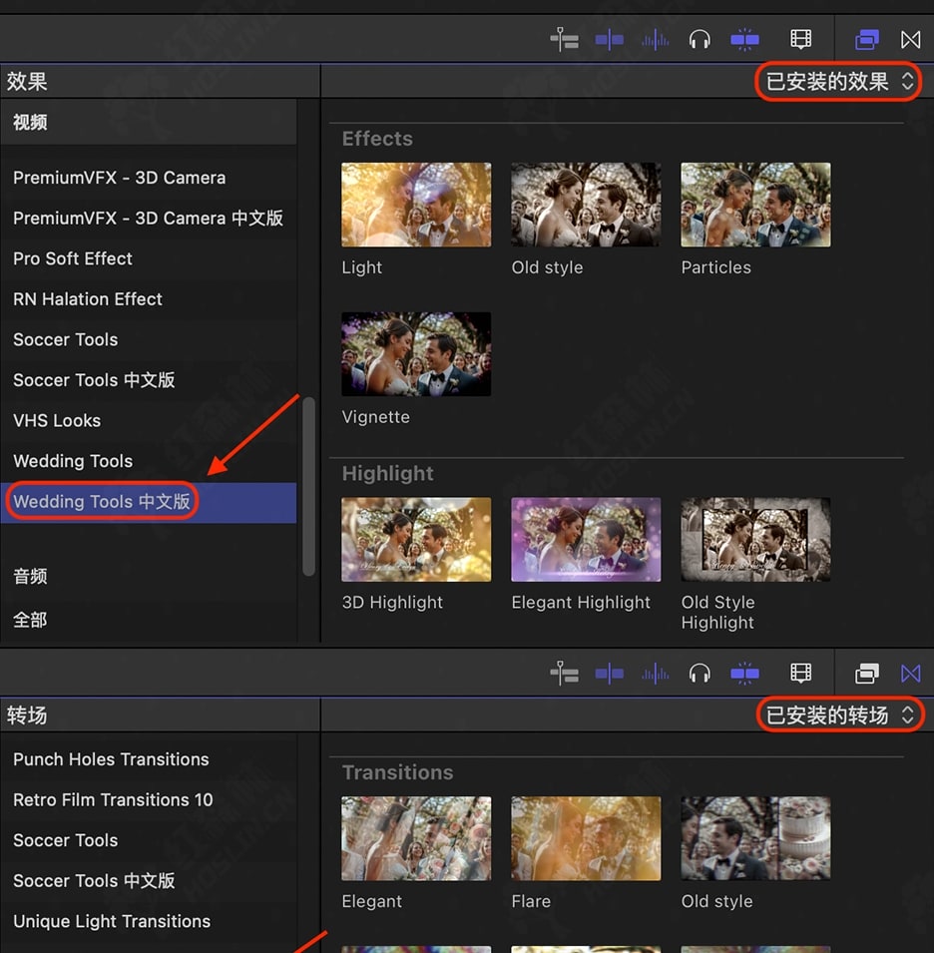934x953 pixels.
Task: Open clip appearance filmstrip icon in the lower toolbar
Action: [800, 674]
